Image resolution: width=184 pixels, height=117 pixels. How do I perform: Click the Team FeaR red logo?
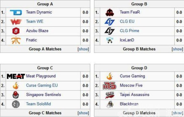pos(110,13)
